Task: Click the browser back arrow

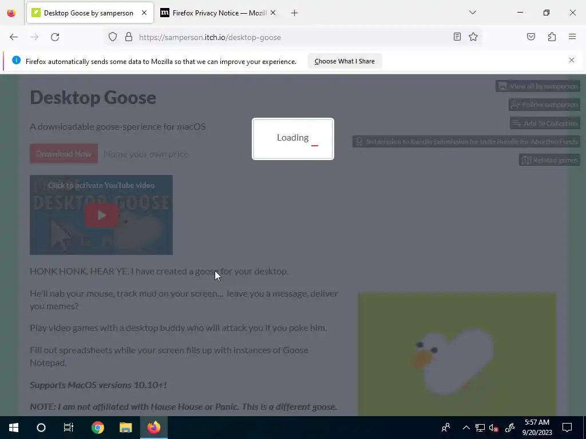Action: (x=14, y=37)
